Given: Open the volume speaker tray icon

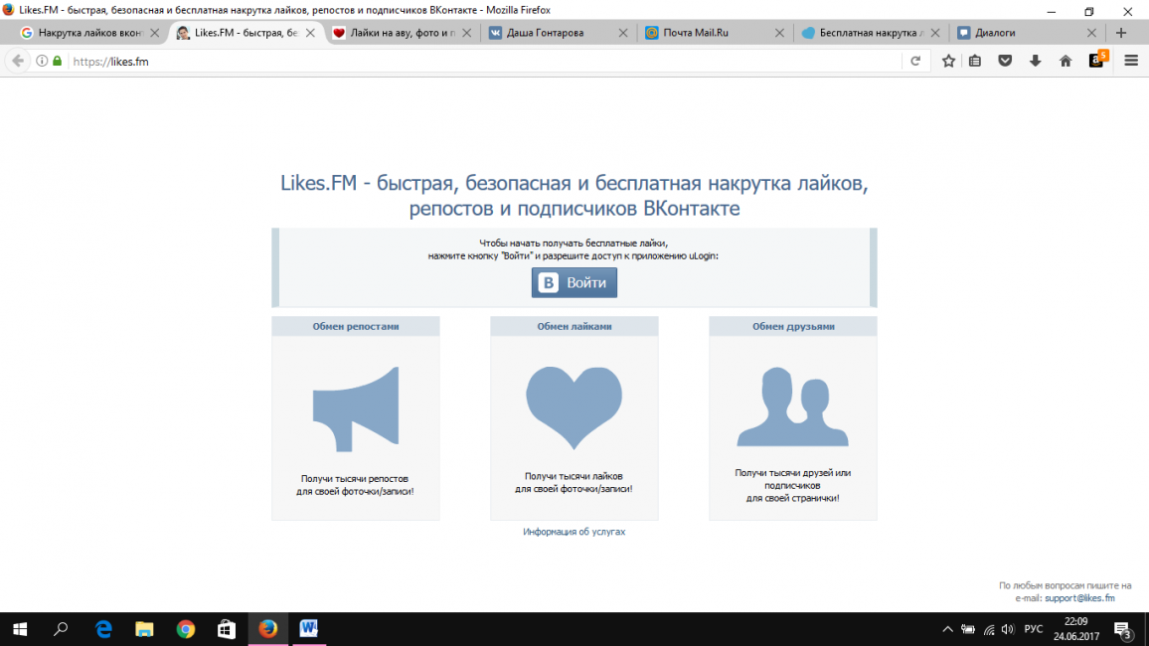Looking at the screenshot, I should pyautogui.click(x=1008, y=629).
